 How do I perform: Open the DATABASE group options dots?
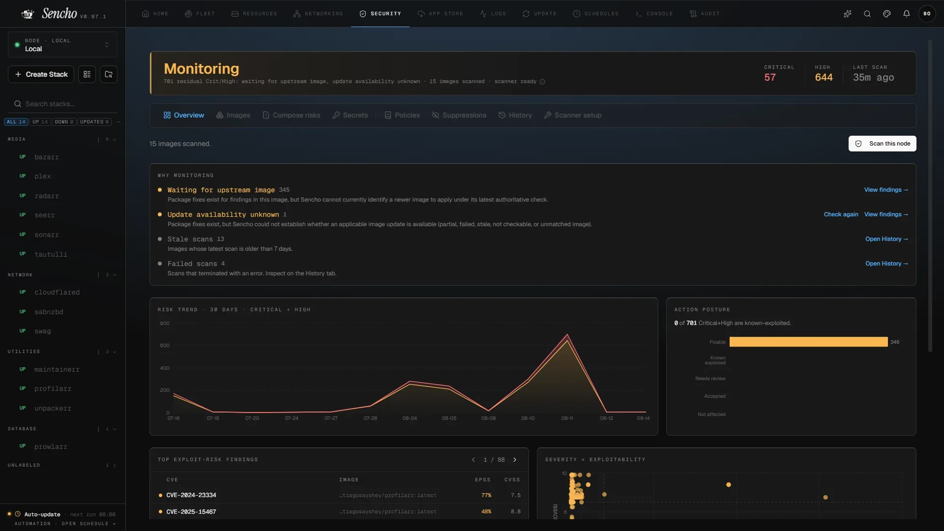pyautogui.click(x=98, y=429)
